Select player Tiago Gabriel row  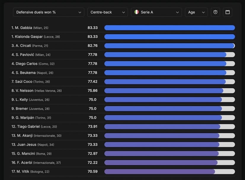coord(122,127)
